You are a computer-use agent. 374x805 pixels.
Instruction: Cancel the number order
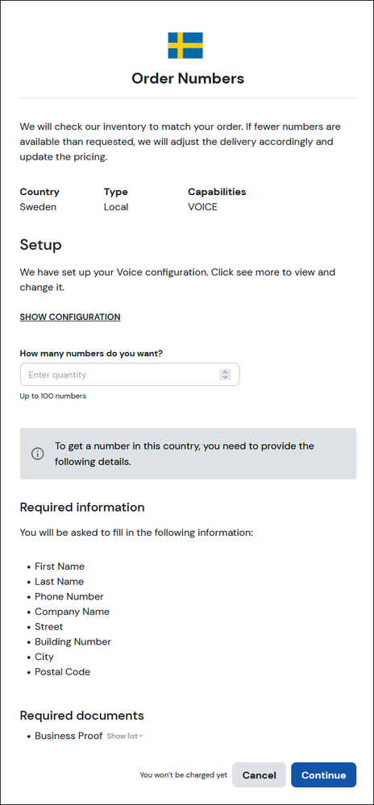(x=259, y=774)
